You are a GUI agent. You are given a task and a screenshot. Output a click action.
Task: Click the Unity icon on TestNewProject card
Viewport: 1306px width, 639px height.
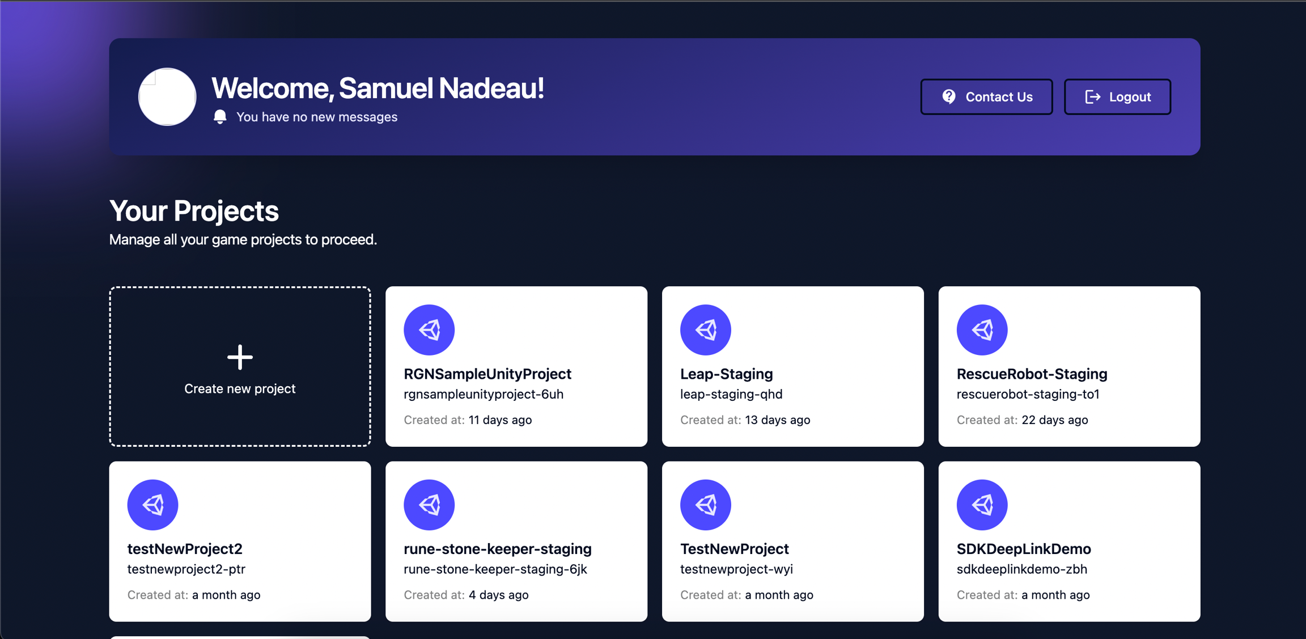(x=705, y=505)
